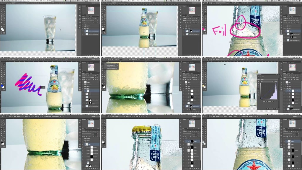The height and width of the screenshot is (170, 302).
Task: Select Eraser tool in Curves histogram frame toolbox
Action: (x=203, y=75)
